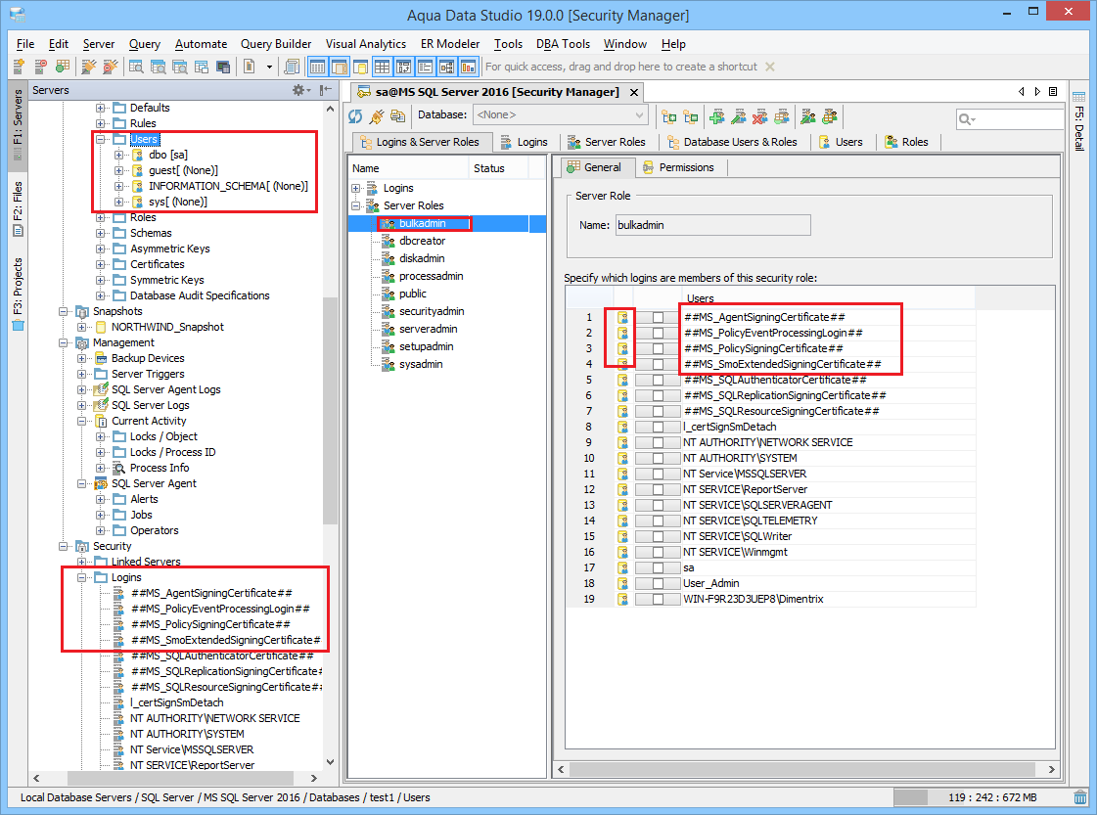Expand the Backup Devices node
The height and width of the screenshot is (815, 1097).
tap(82, 358)
